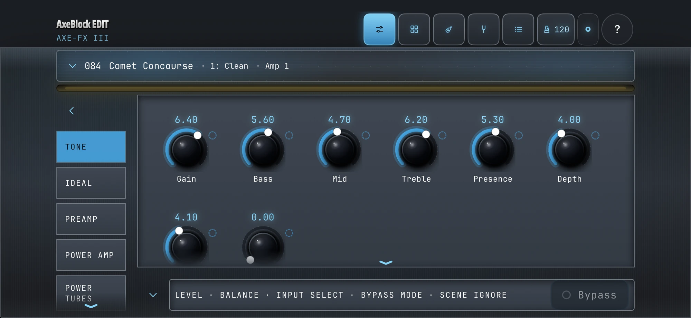The height and width of the screenshot is (318, 691).
Task: Click the BALANCE option
Action: tap(239, 295)
